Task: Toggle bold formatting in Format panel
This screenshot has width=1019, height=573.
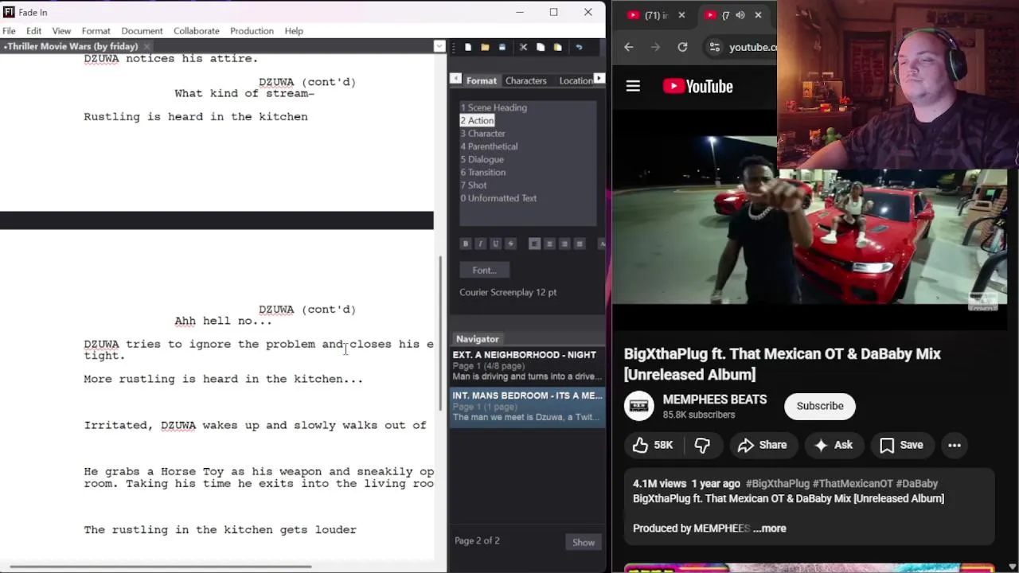Action: tap(466, 244)
